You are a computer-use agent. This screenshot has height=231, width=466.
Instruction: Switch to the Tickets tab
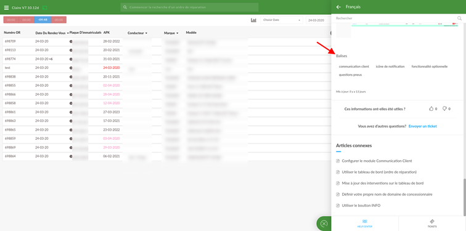pos(432,224)
